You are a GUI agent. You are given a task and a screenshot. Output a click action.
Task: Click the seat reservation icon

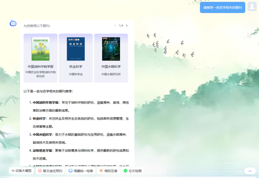coord(40,171)
